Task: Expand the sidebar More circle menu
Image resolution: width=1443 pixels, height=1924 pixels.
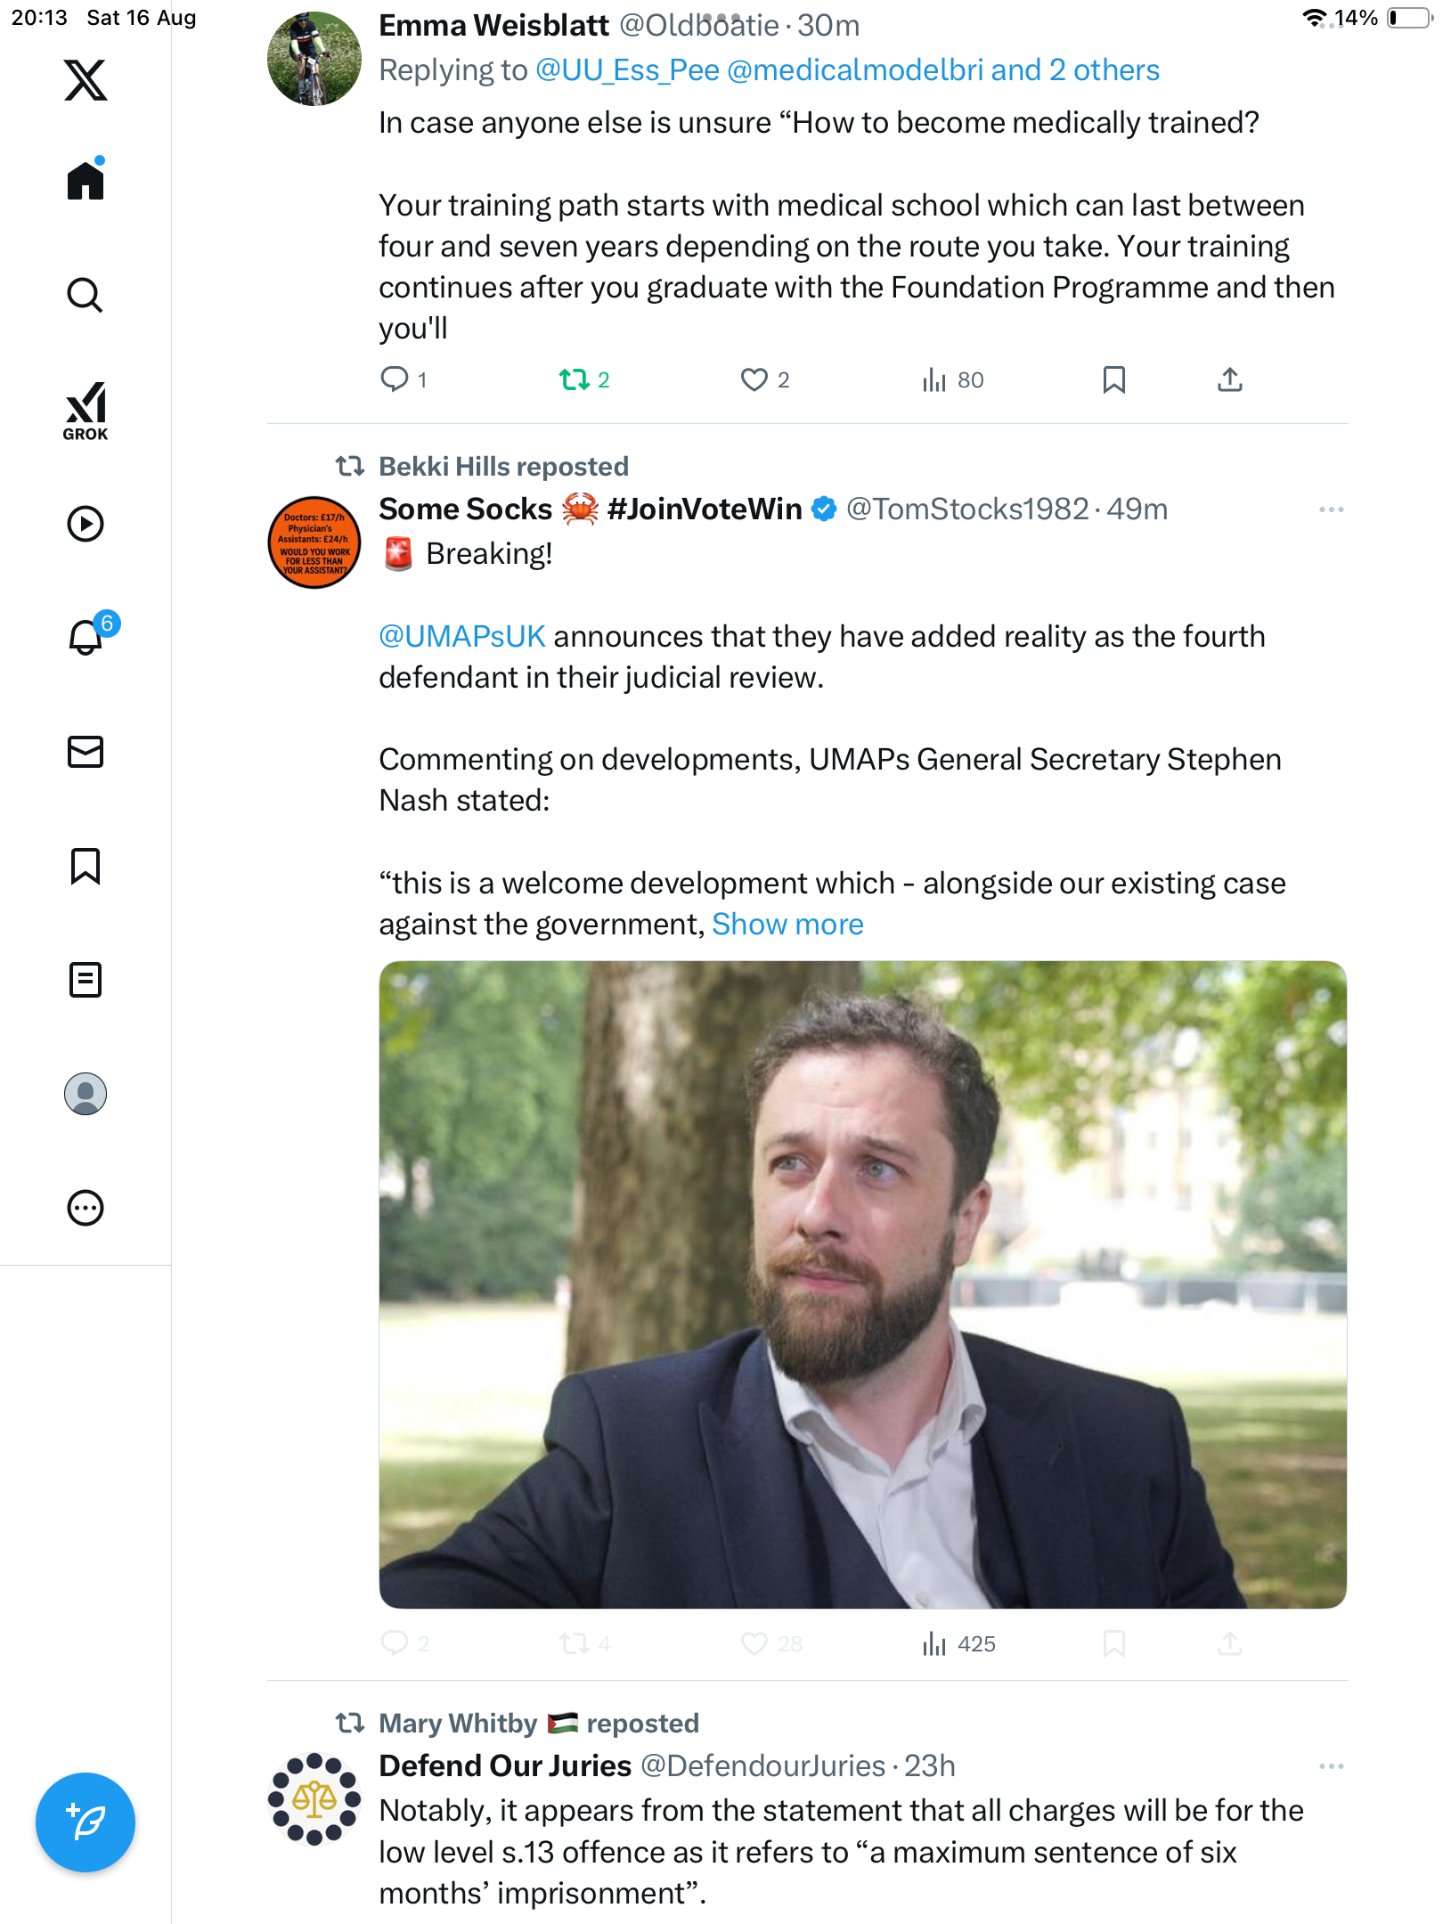Action: pyautogui.click(x=86, y=1208)
